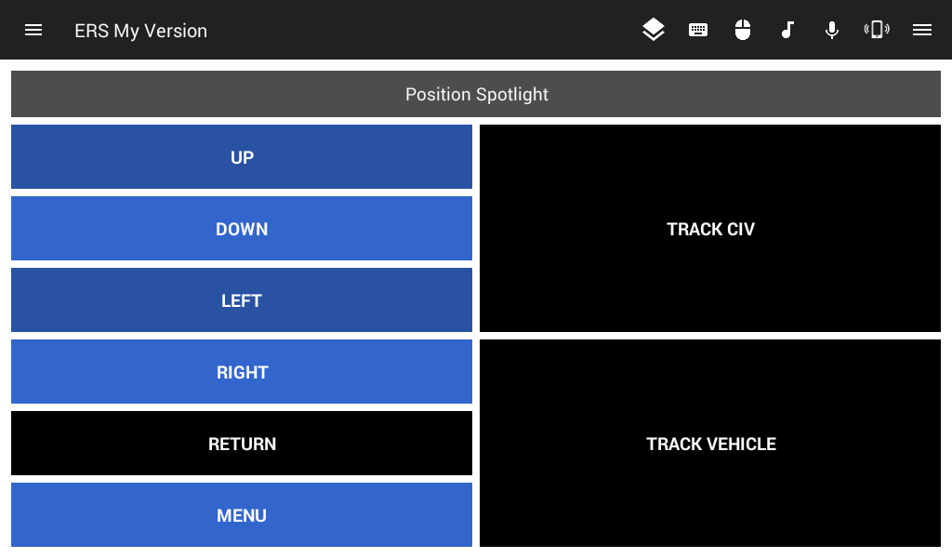Move spotlight DOWN
Image resolution: width=952 pixels, height=558 pixels.
click(242, 229)
